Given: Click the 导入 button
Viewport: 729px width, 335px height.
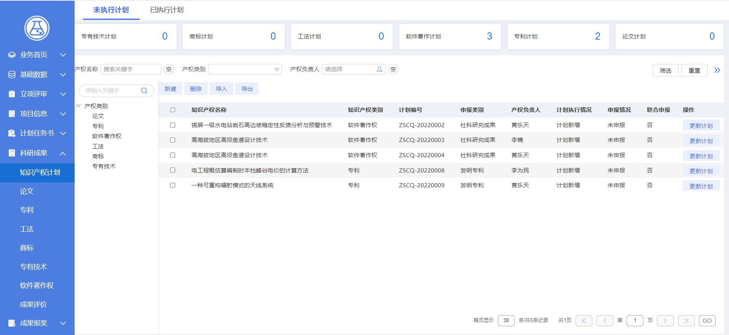Looking at the screenshot, I should tap(222, 89).
